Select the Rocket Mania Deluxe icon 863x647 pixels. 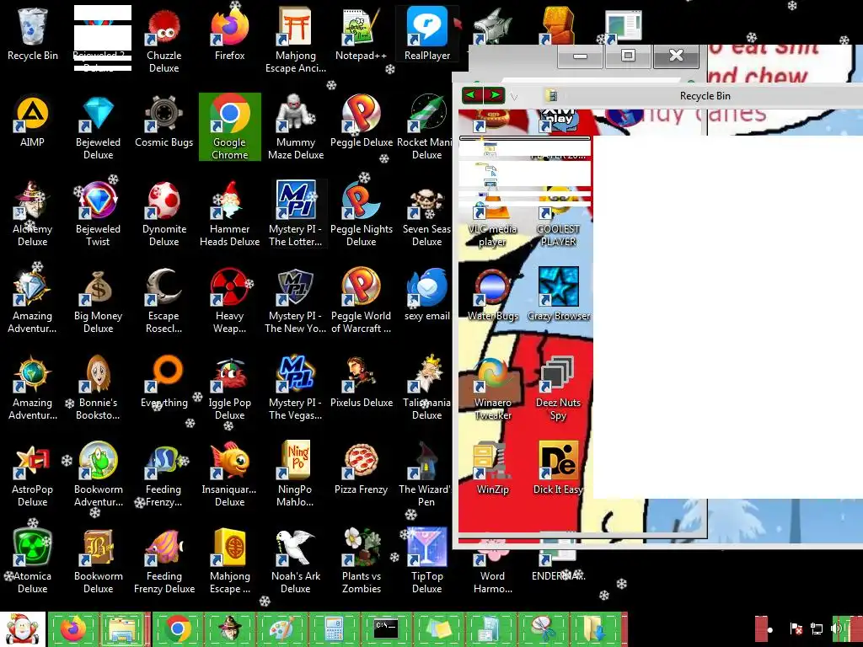(425, 127)
